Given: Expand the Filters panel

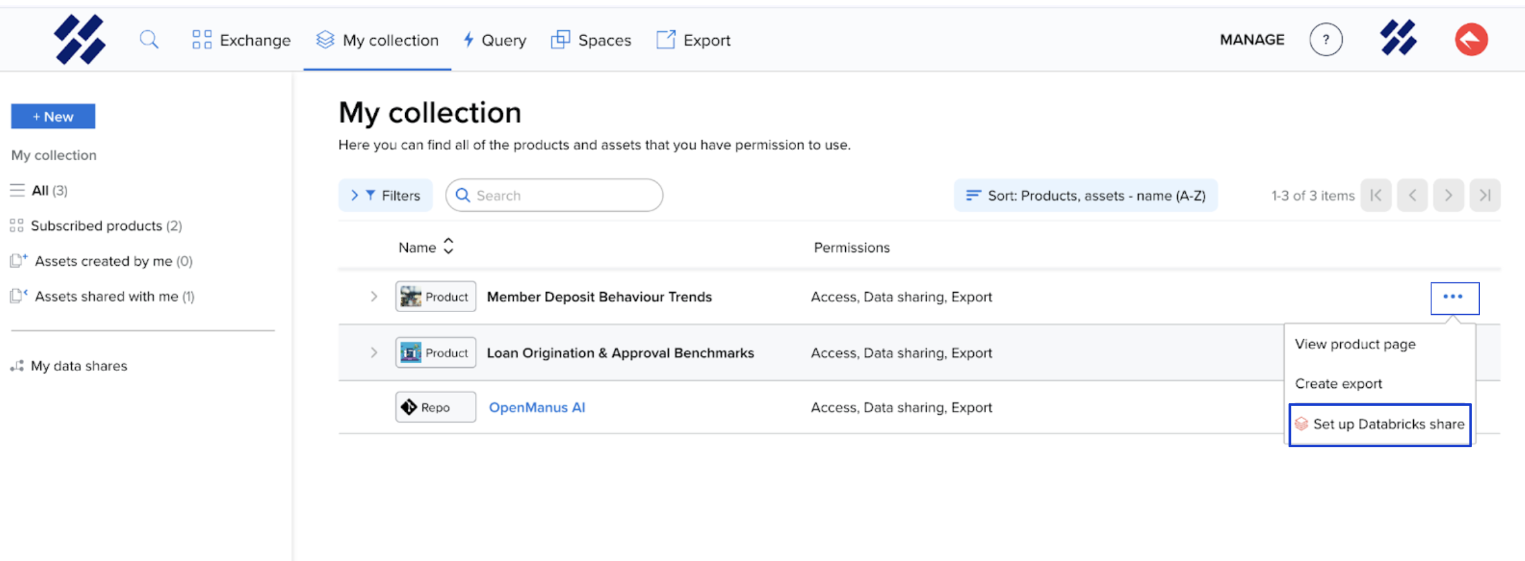Looking at the screenshot, I should tap(386, 195).
